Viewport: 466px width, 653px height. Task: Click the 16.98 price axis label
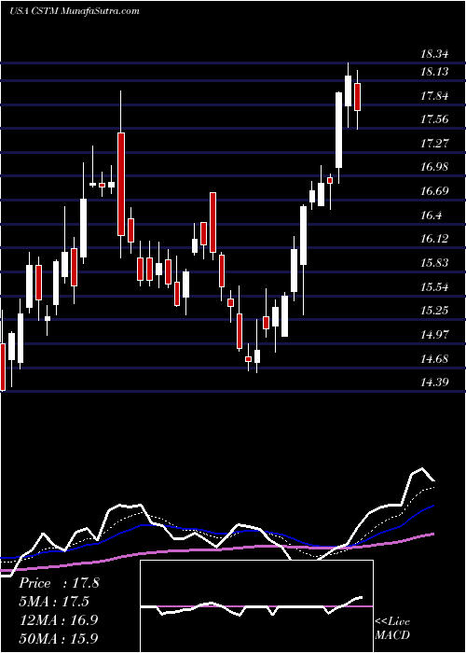point(434,167)
